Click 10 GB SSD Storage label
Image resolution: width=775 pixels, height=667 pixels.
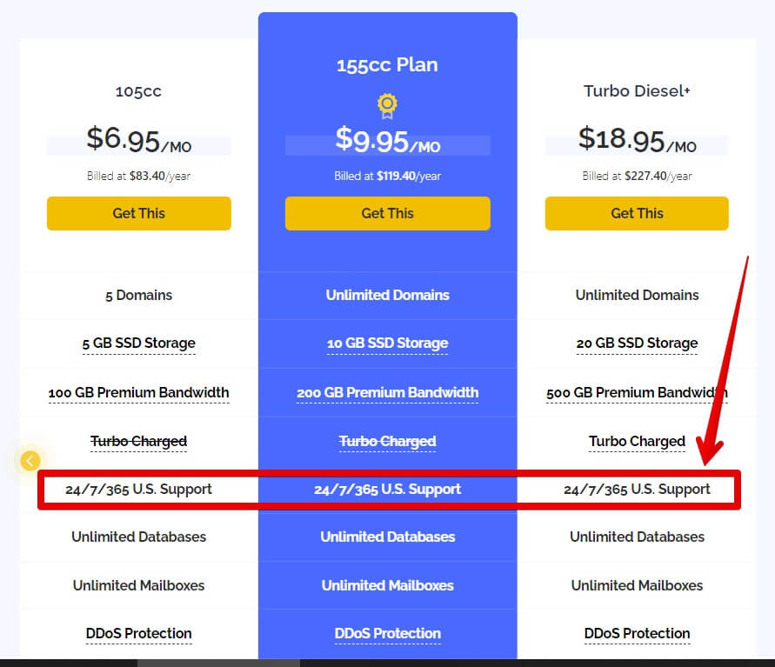click(388, 343)
